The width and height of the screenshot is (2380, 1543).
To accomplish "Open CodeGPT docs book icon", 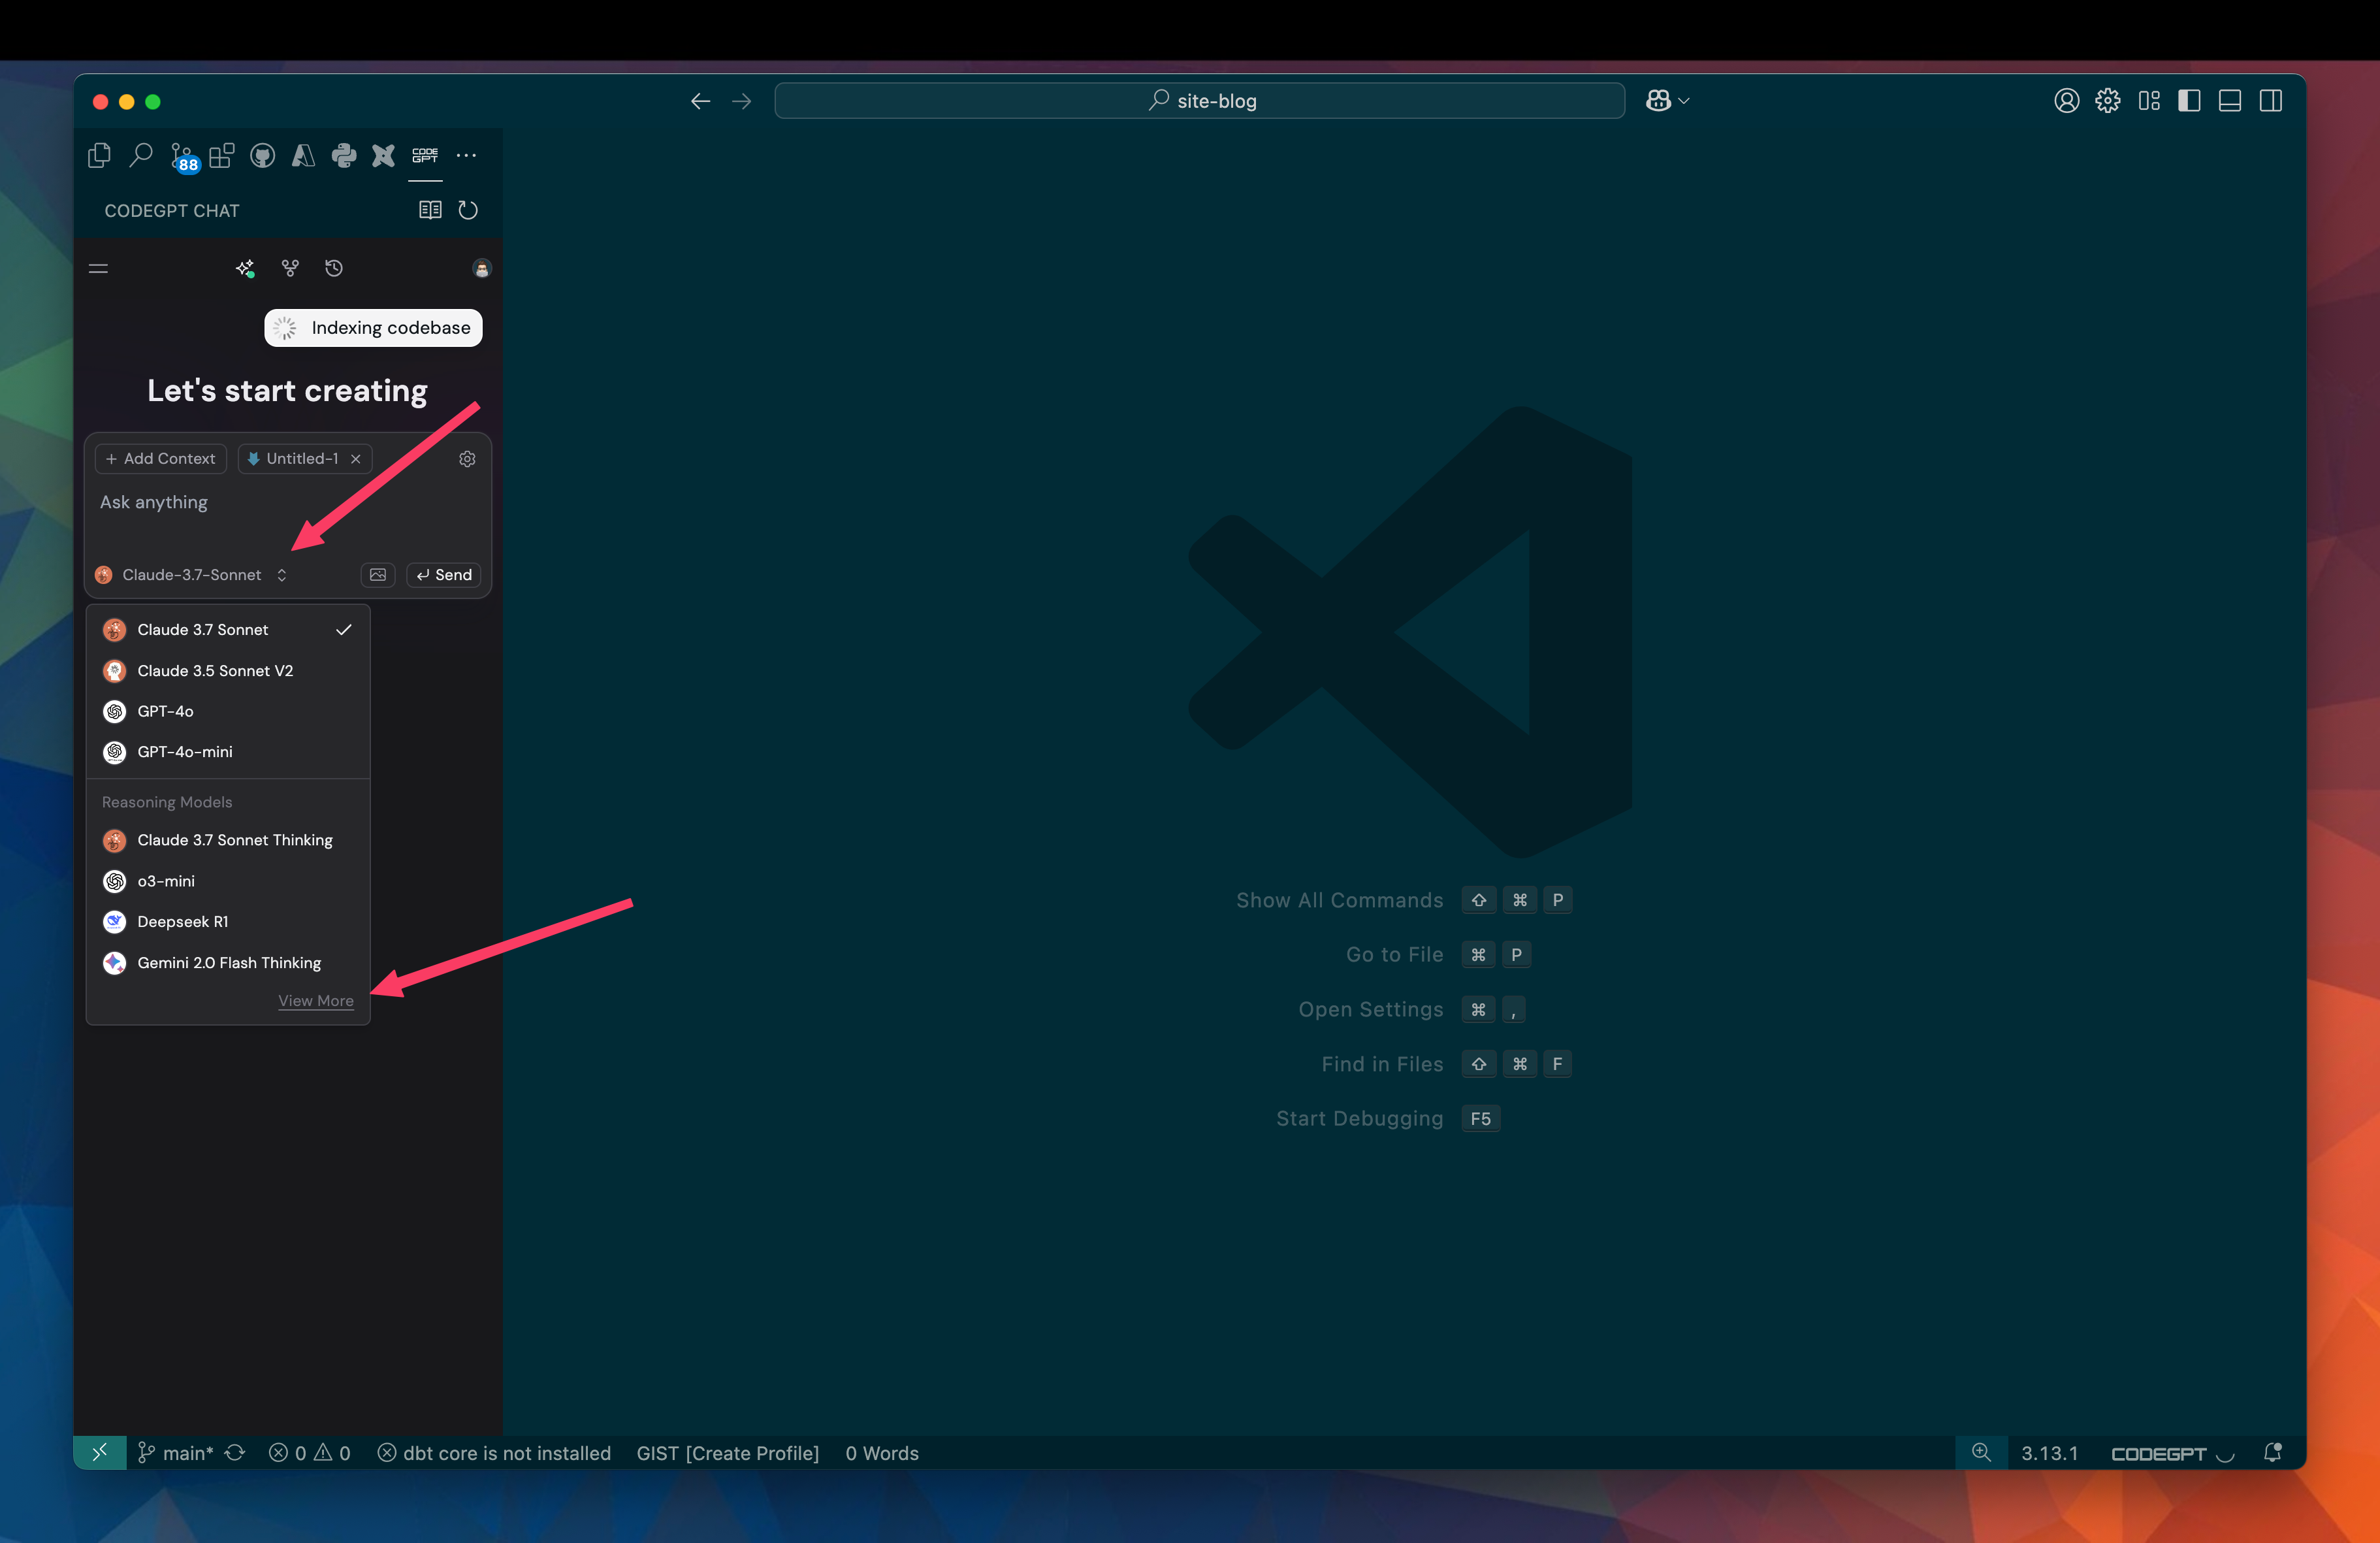I will (x=430, y=210).
